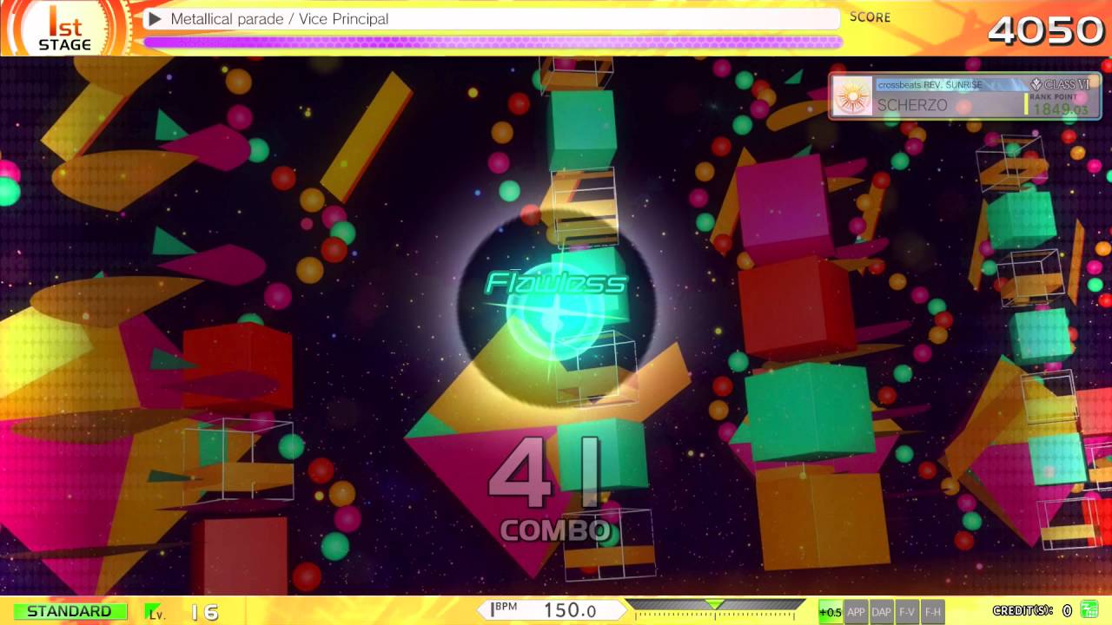Viewport: 1112px width, 625px height.
Task: Toggle the +0.5 speed option
Action: [830, 611]
